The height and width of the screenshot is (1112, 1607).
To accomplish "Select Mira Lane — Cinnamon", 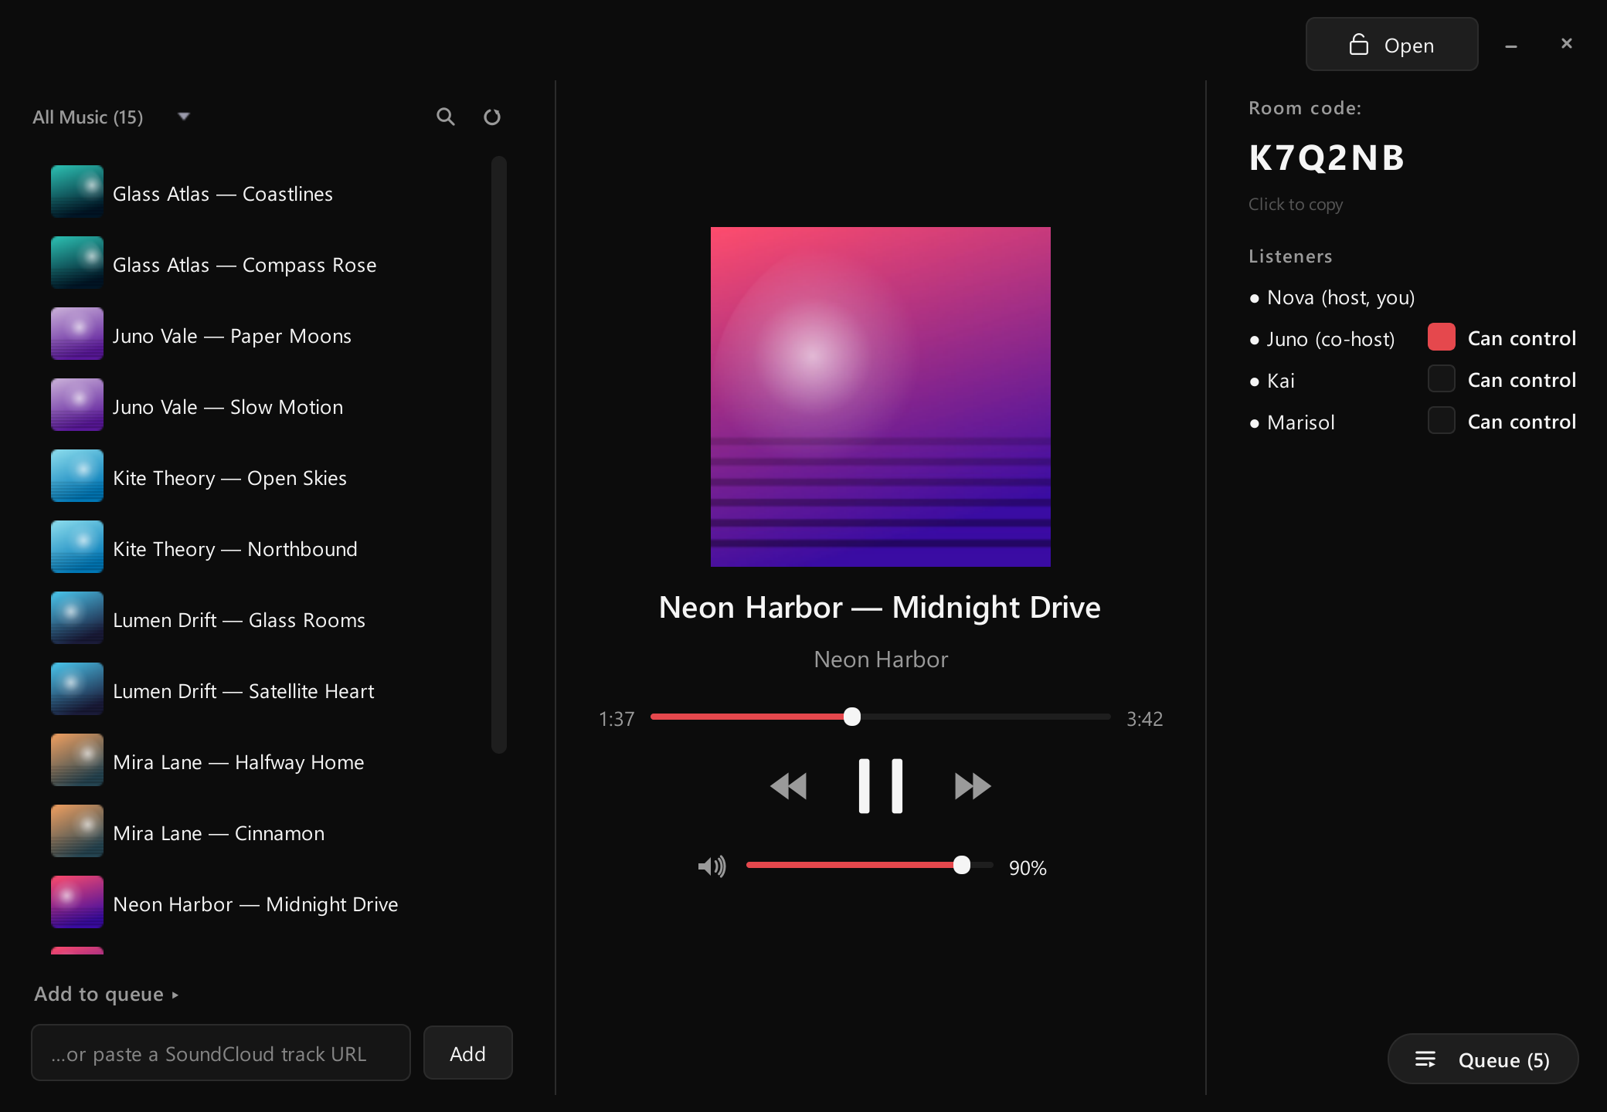I will tap(219, 833).
